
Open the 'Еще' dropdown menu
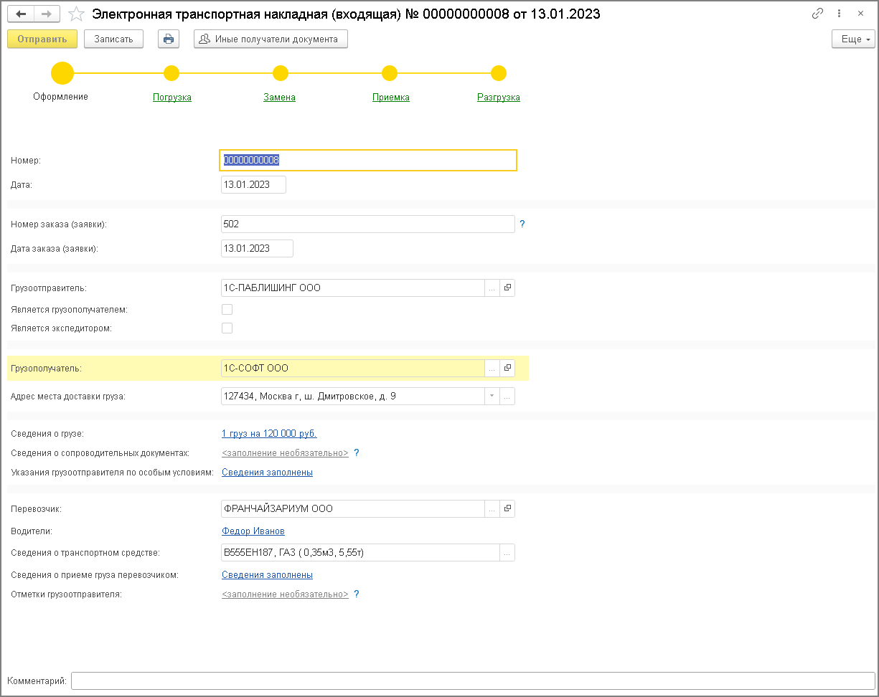point(853,39)
